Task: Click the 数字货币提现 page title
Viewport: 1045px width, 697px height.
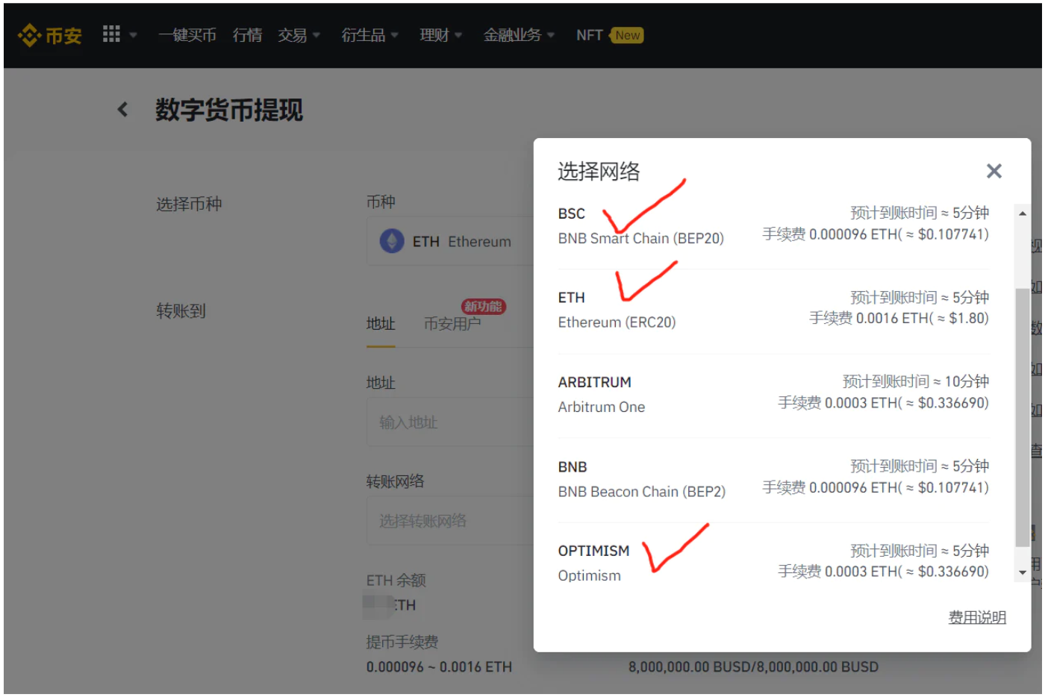Action: coord(229,110)
